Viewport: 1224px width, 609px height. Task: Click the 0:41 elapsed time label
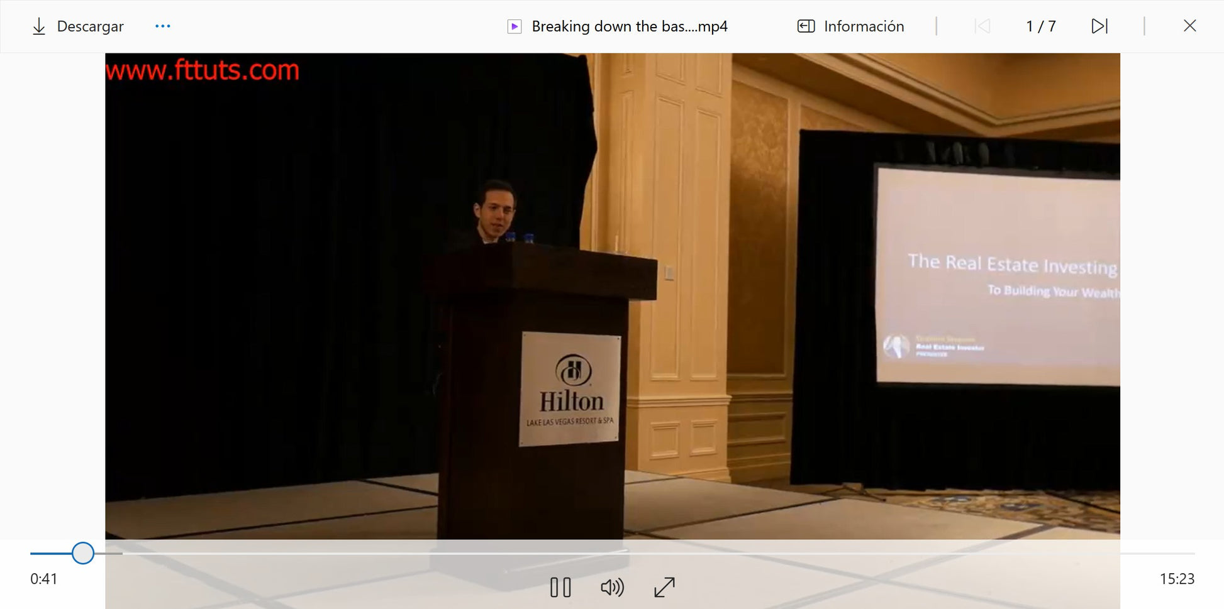pyautogui.click(x=43, y=579)
